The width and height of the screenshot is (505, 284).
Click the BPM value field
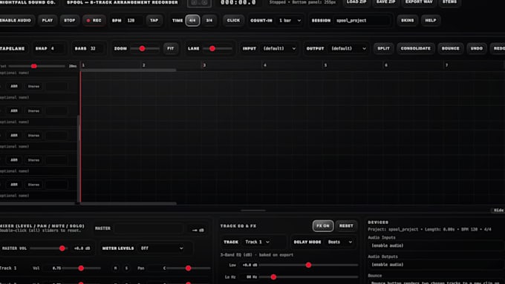point(134,20)
